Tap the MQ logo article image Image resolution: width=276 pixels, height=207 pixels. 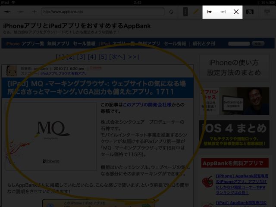pos(51,136)
